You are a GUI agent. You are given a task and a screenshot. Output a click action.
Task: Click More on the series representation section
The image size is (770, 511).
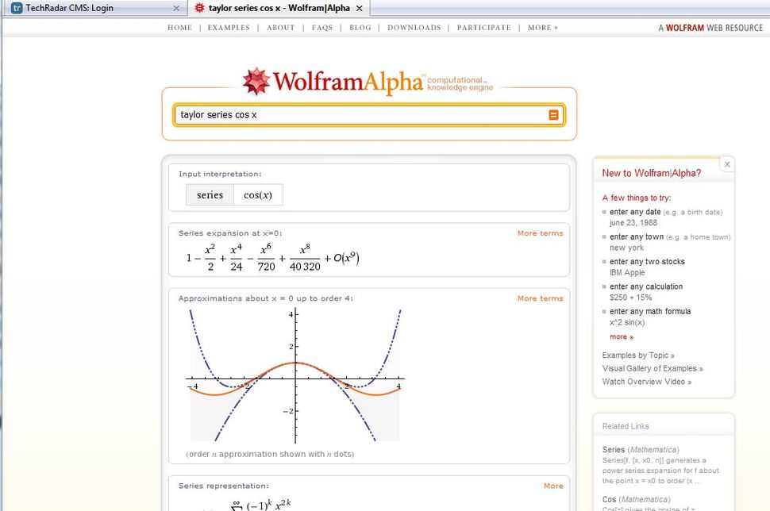click(553, 485)
